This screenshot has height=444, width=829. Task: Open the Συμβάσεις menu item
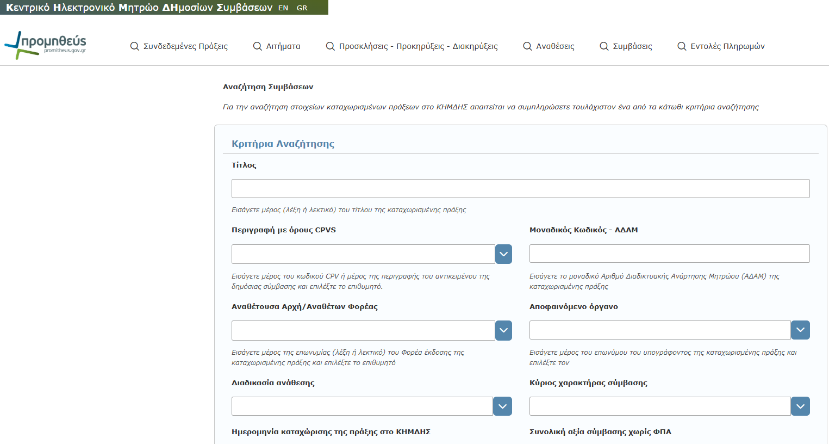click(632, 46)
